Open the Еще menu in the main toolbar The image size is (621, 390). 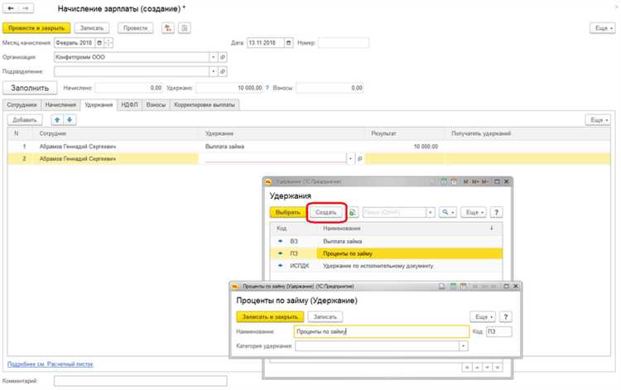600,27
